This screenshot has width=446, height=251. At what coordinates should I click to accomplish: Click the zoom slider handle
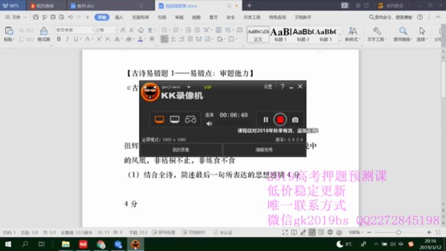pyautogui.click(x=398, y=232)
